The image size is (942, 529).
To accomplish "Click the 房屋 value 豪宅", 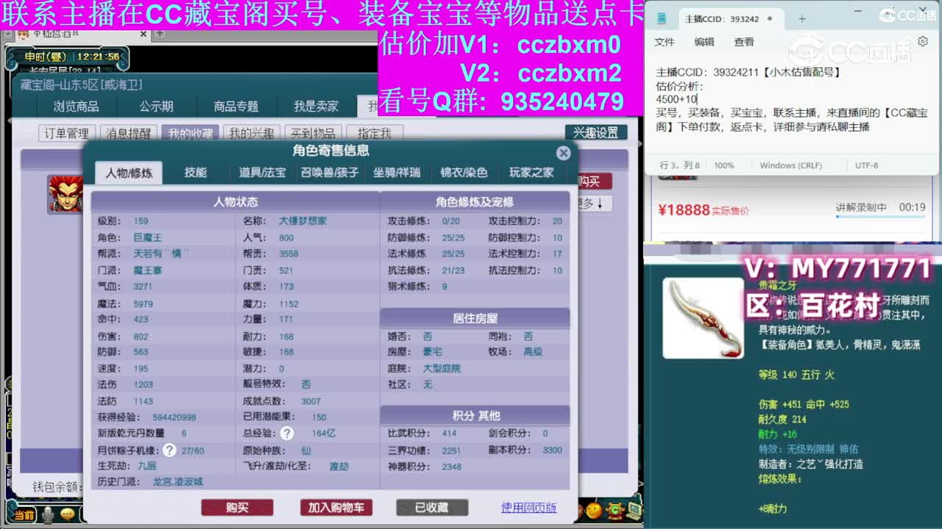I will [433, 352].
